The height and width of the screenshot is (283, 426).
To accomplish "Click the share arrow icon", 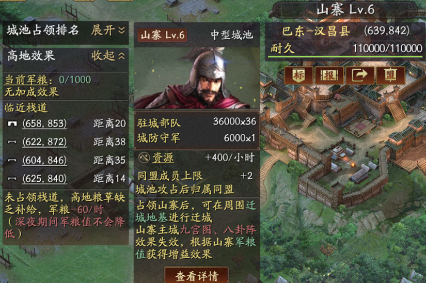I will tap(360, 75).
